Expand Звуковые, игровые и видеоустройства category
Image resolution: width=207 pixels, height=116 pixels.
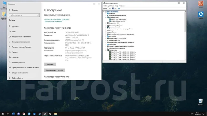(x=106, y=29)
